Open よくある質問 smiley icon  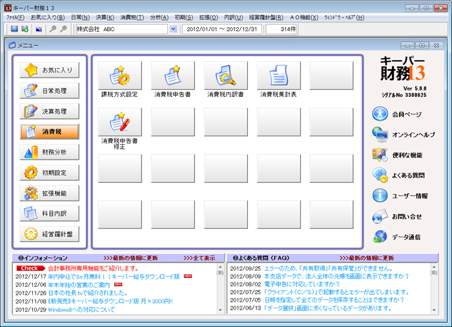[380, 175]
